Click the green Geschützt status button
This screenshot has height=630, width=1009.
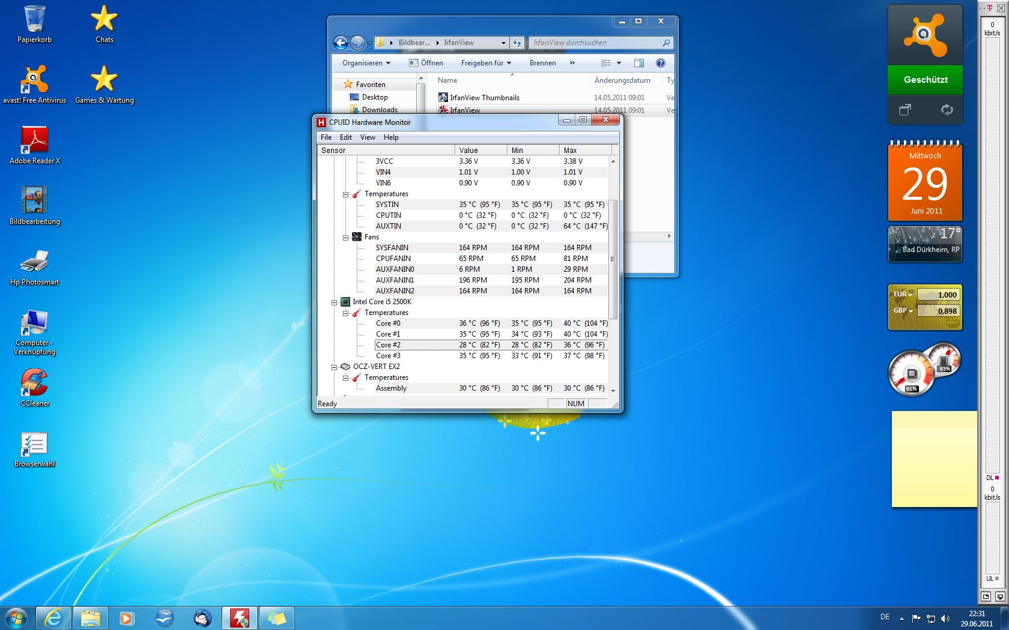(925, 80)
